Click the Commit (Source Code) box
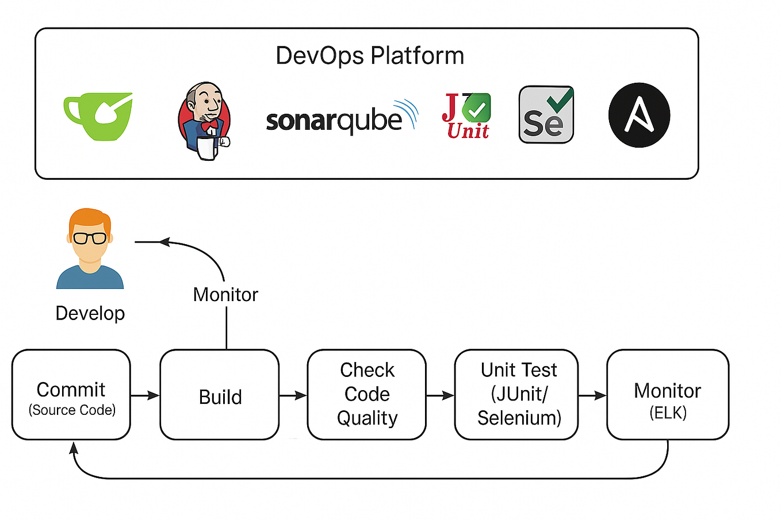Screen dimensions: 781x520 (71, 394)
